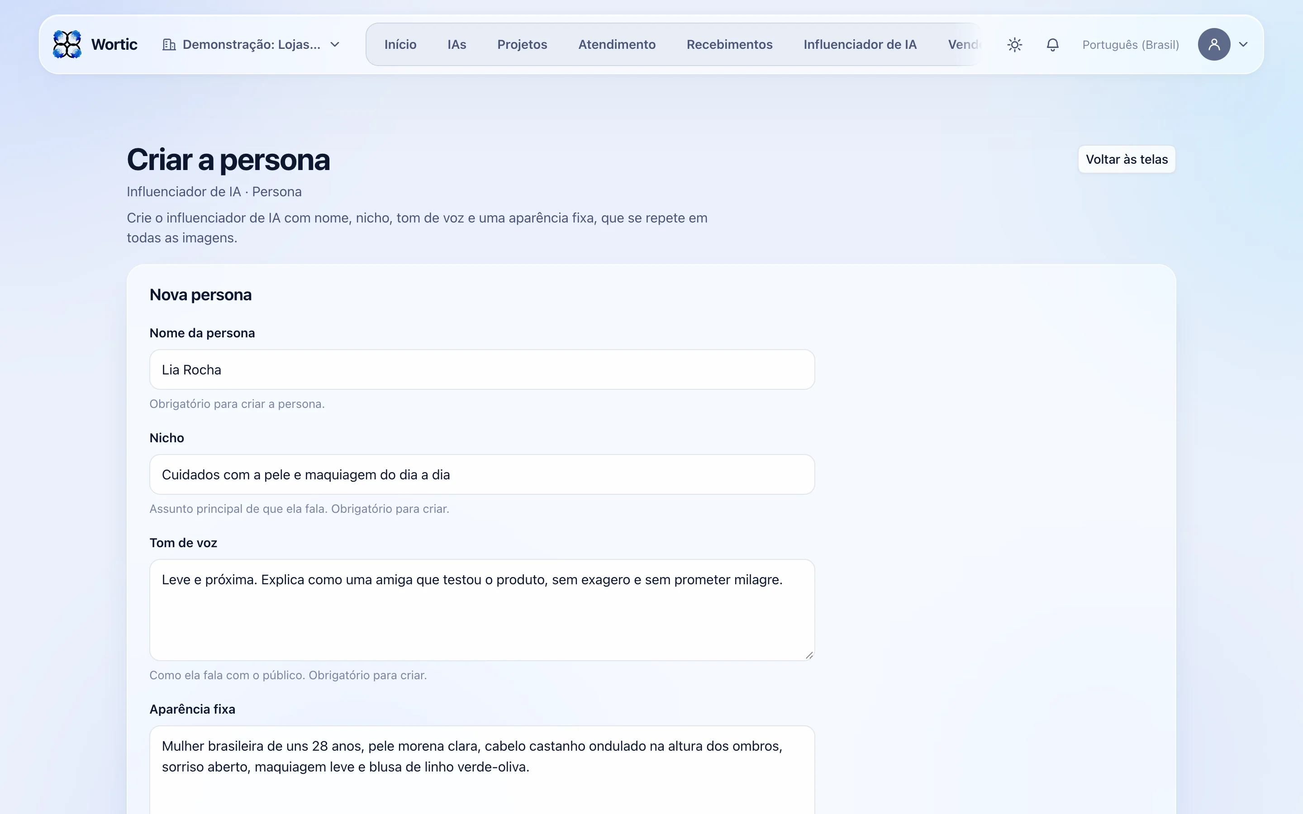Open the IAs menu item
Image resolution: width=1303 pixels, height=814 pixels.
457,44
